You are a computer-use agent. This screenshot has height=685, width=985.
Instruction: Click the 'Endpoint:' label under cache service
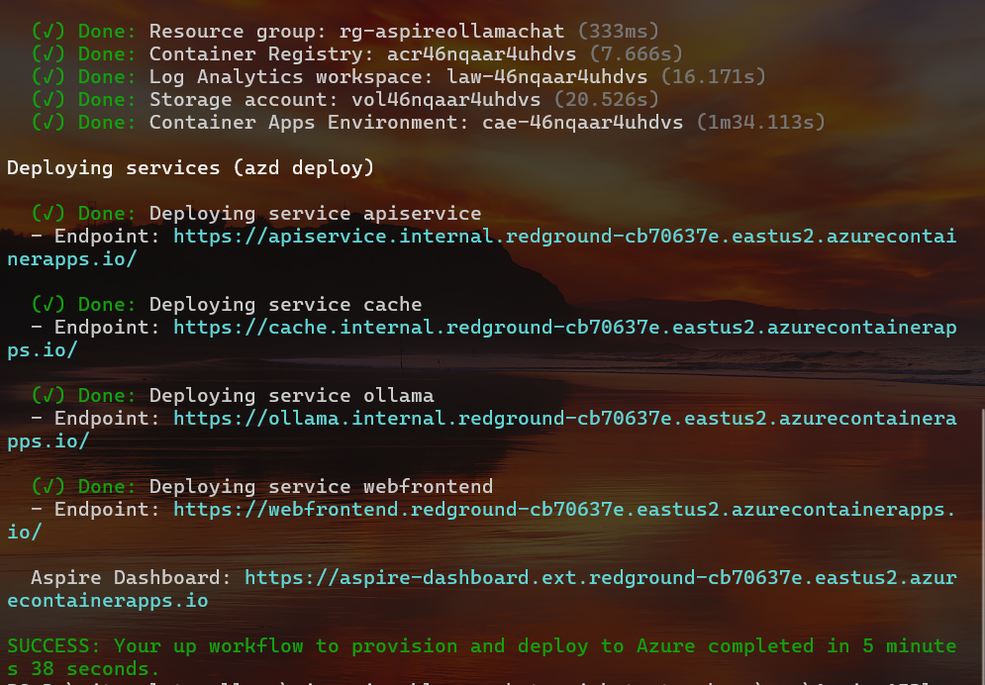(107, 328)
